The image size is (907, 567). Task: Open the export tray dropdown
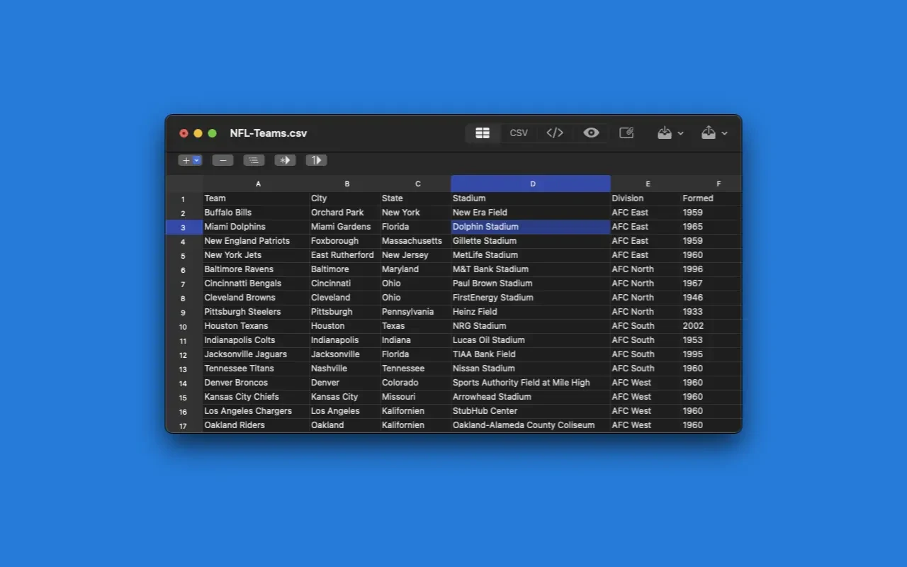pos(714,133)
